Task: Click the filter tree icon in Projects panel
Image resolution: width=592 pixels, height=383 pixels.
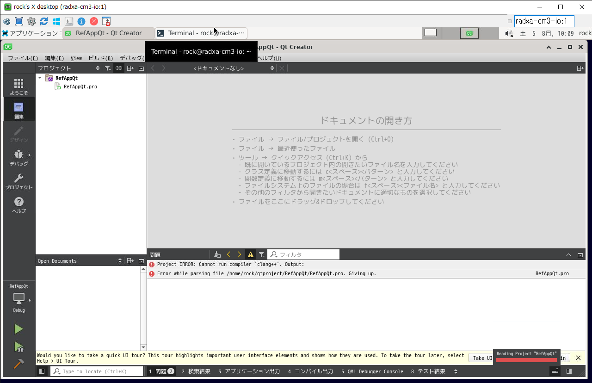Action: coord(107,68)
